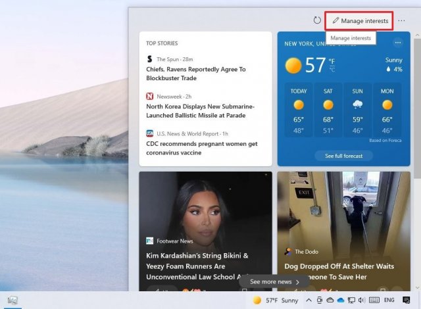The width and height of the screenshot is (421, 309).
Task: Open touch keyboard from taskbar
Action: [x=374, y=300]
